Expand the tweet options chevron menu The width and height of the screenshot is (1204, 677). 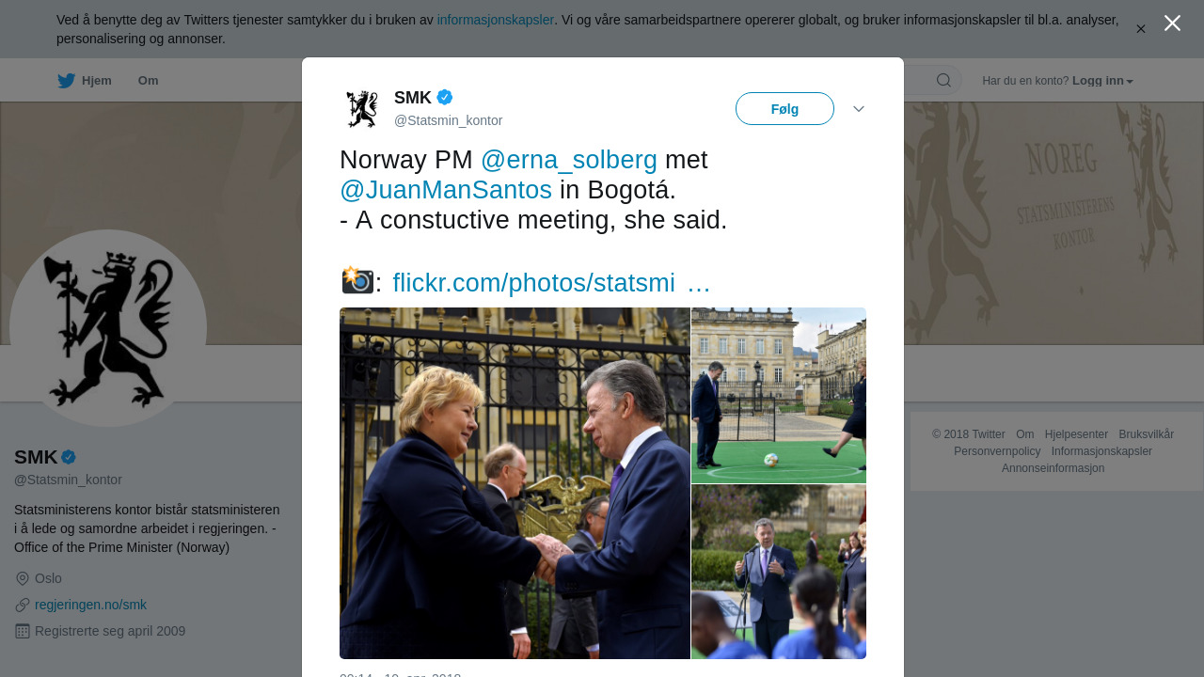pyautogui.click(x=859, y=109)
